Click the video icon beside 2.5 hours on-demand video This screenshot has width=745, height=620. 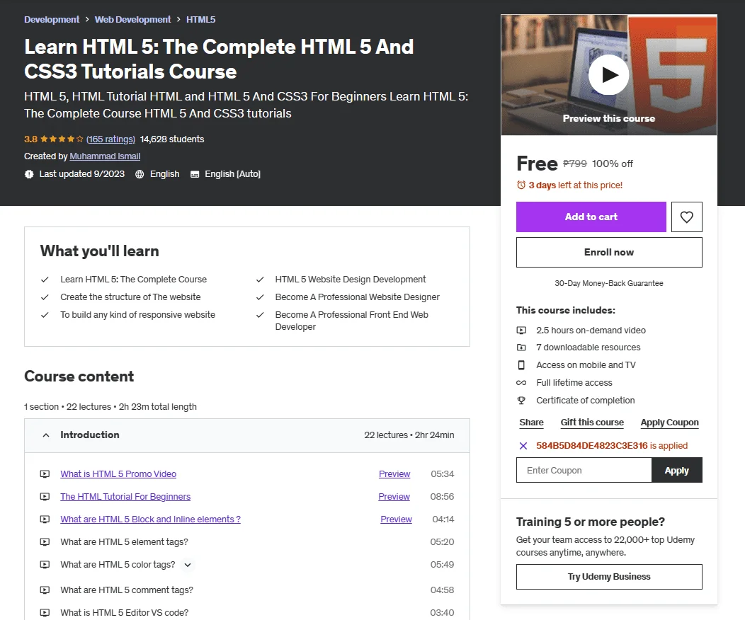pyautogui.click(x=521, y=331)
